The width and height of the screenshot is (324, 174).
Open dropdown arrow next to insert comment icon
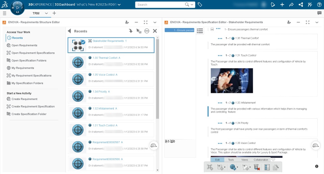click(250, 167)
